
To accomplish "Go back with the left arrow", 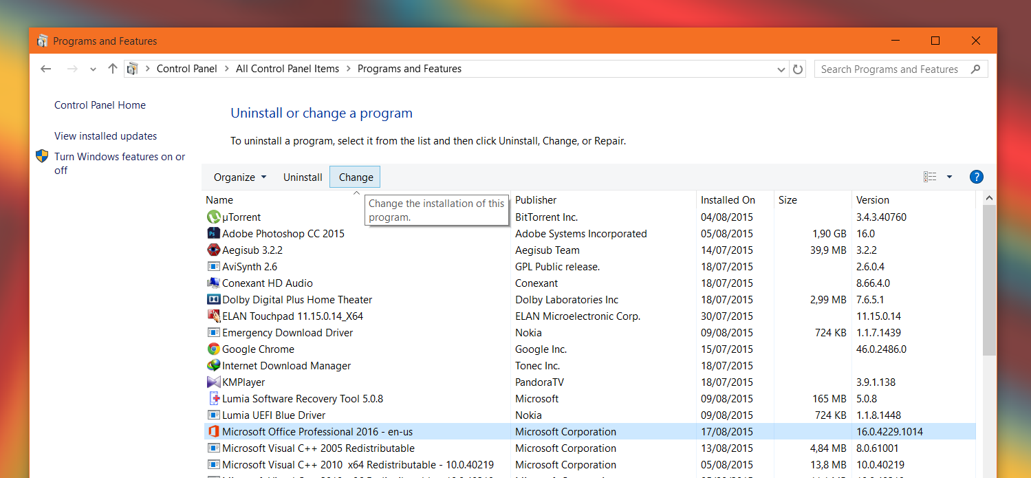I will pyautogui.click(x=46, y=69).
